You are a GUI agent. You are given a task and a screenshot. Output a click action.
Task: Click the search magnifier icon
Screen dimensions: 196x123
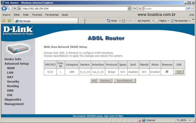(x=188, y=8)
